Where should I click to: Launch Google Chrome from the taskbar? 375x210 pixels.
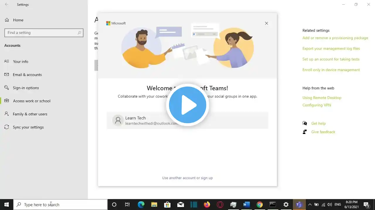pos(260,204)
